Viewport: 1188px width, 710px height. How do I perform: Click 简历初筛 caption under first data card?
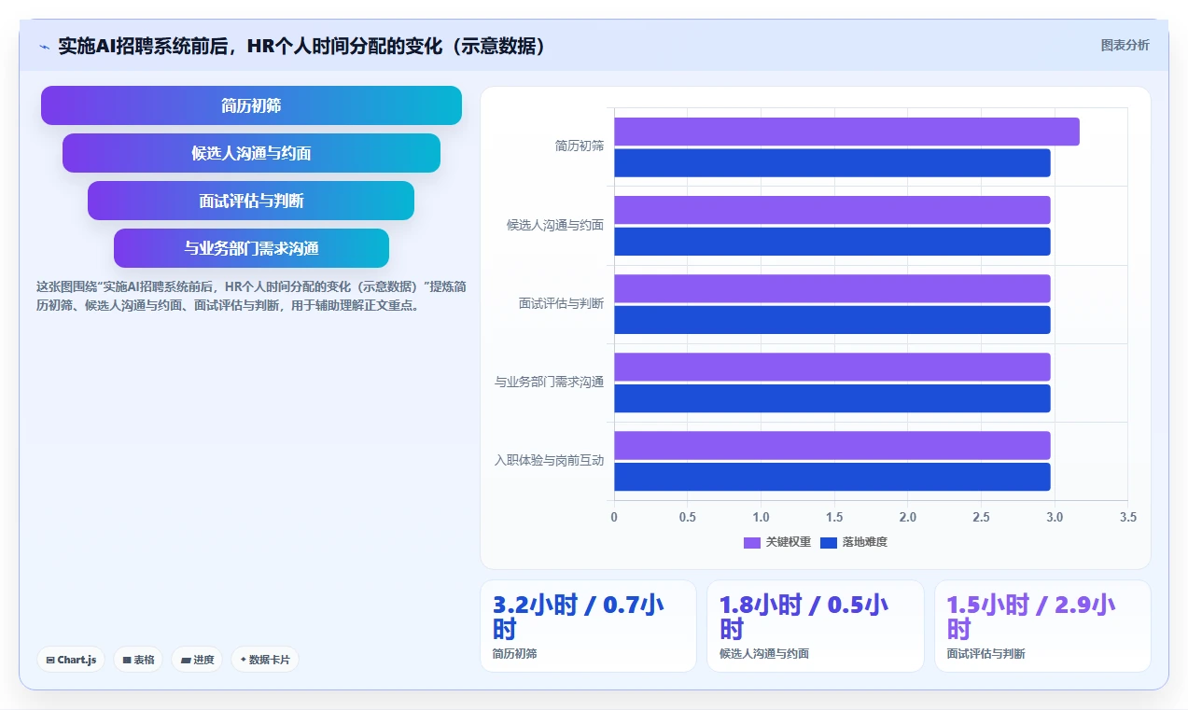[x=515, y=654]
